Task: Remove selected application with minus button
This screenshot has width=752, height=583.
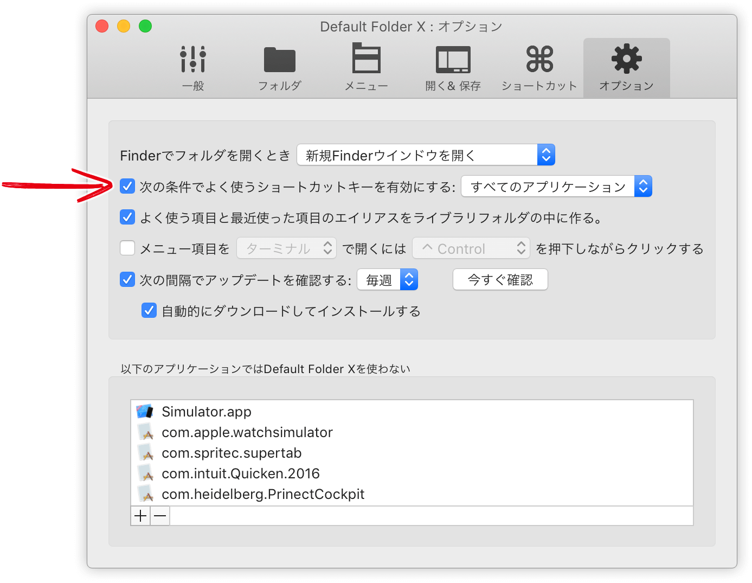Action: [x=160, y=516]
